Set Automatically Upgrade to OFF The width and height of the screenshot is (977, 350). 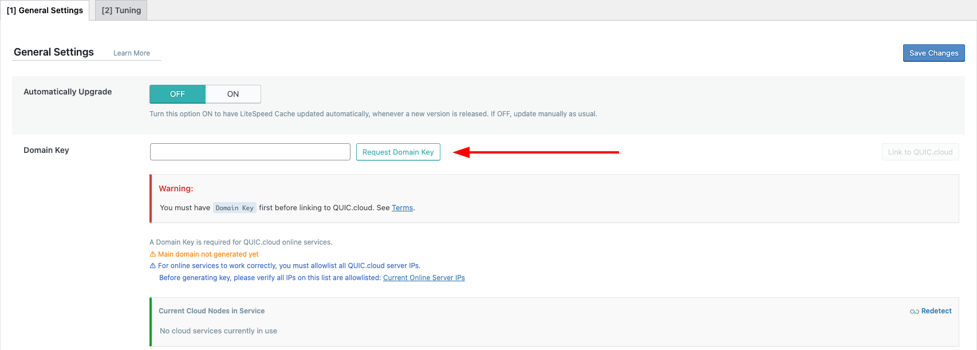(x=178, y=94)
